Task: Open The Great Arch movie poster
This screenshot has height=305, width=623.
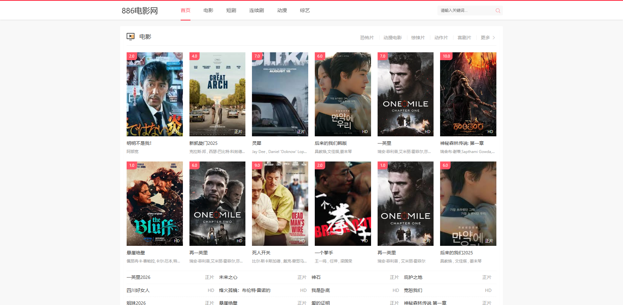Action: click(217, 94)
